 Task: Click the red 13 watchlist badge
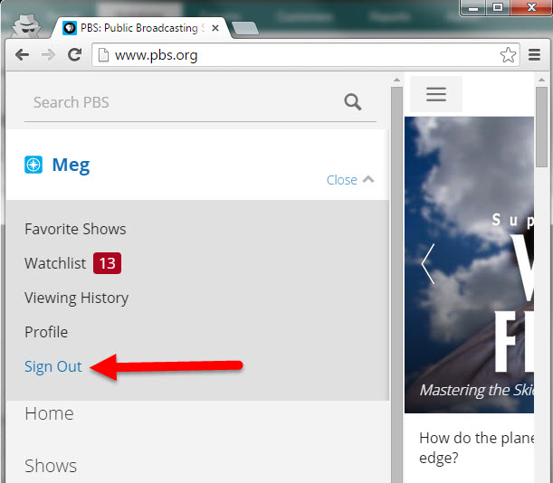[107, 263]
